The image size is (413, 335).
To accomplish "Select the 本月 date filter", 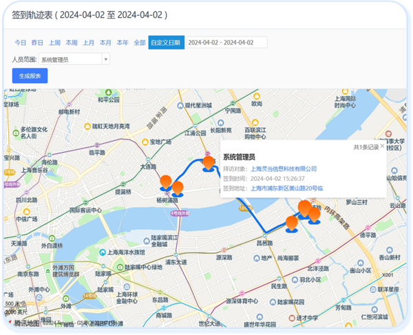I will [105, 43].
